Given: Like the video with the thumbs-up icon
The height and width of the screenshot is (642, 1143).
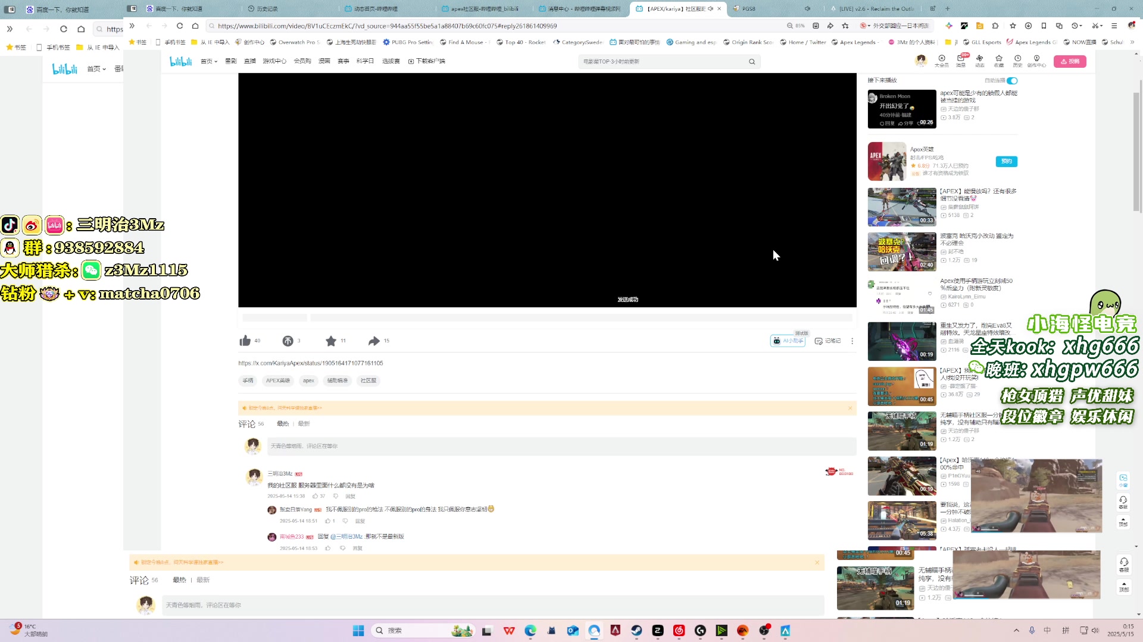Looking at the screenshot, I should click(245, 341).
